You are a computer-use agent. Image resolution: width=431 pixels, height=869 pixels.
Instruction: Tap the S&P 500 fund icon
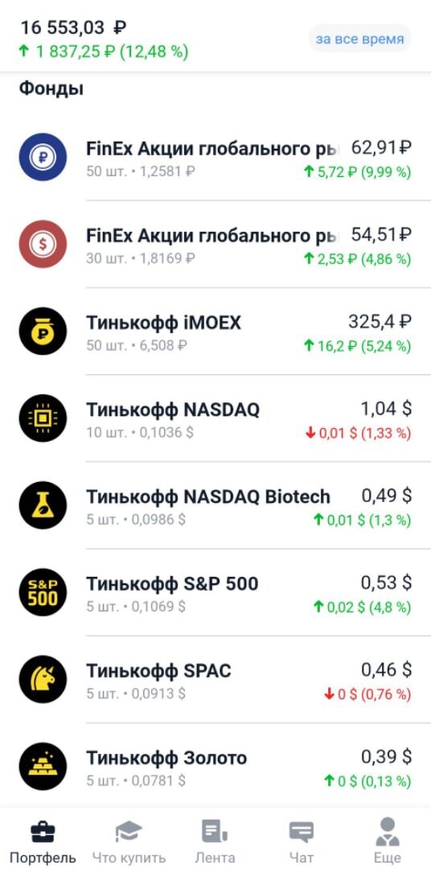coord(43,592)
